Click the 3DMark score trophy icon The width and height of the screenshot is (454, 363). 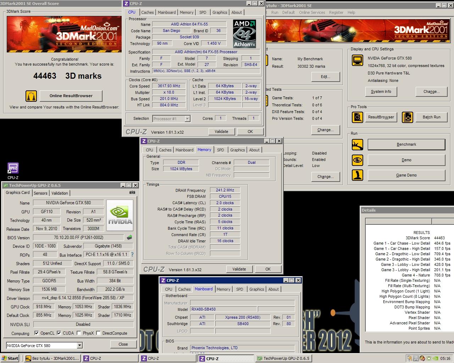tap(31, 96)
